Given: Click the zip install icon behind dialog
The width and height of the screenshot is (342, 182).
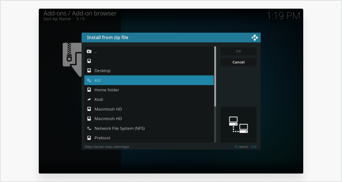Looking at the screenshot, I should coord(72,60).
